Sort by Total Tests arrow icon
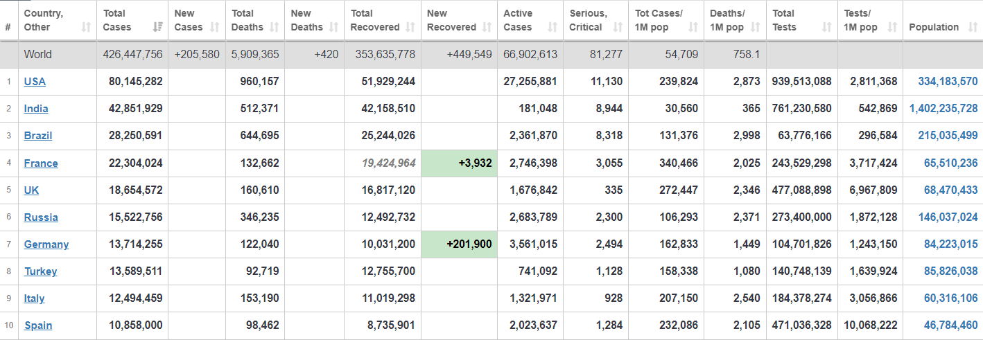Image resolution: width=983 pixels, height=340 pixels. (x=826, y=27)
